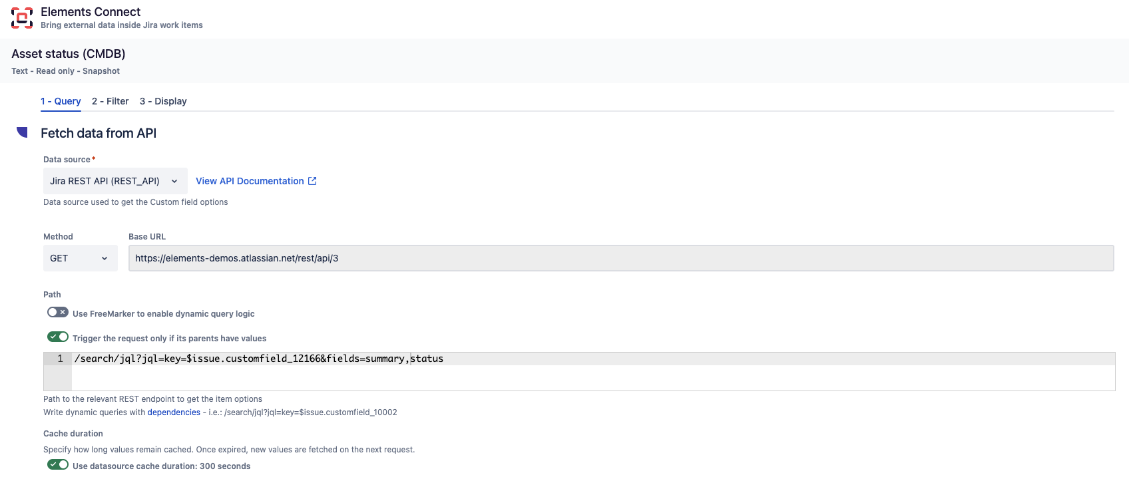The image size is (1129, 479).
Task: Click the Fetch data from API heading
Action: [99, 133]
